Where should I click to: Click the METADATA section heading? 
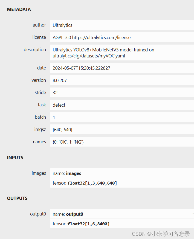pyautogui.click(x=19, y=10)
